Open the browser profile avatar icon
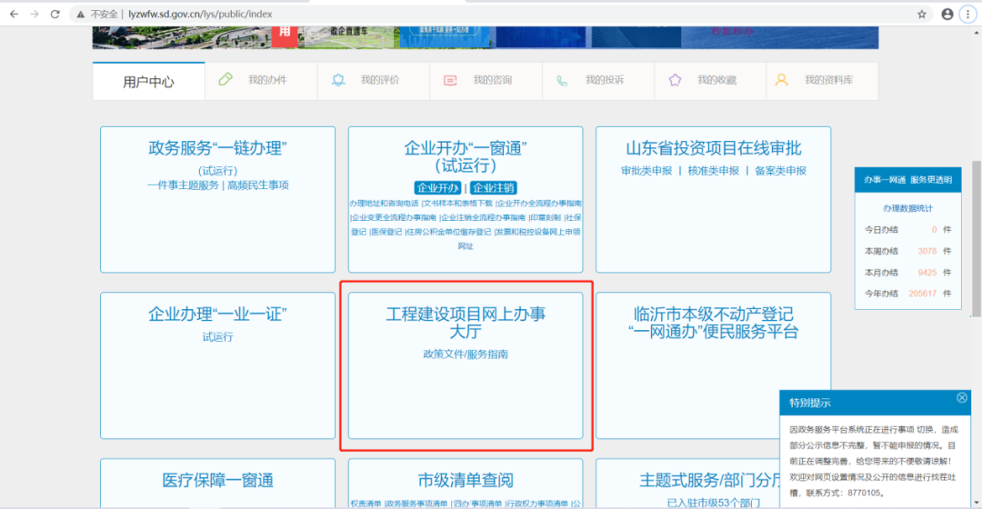The width and height of the screenshot is (982, 509). 947,15
